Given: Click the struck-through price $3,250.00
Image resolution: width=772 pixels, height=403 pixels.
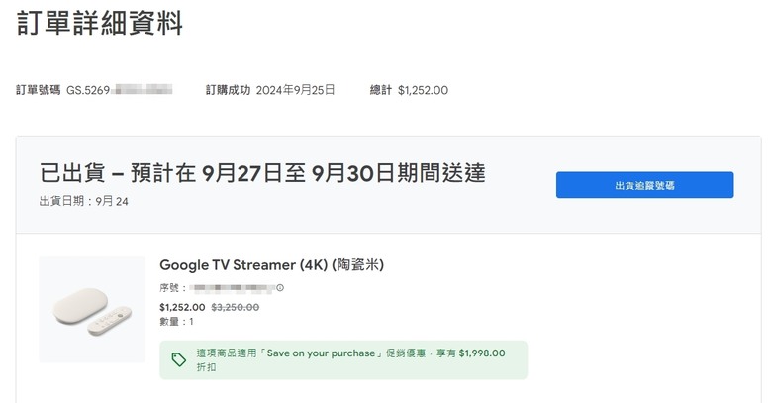Looking at the screenshot, I should coord(235,307).
